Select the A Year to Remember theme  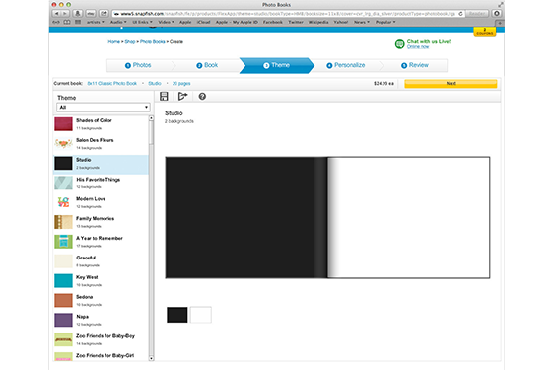pyautogui.click(x=102, y=242)
